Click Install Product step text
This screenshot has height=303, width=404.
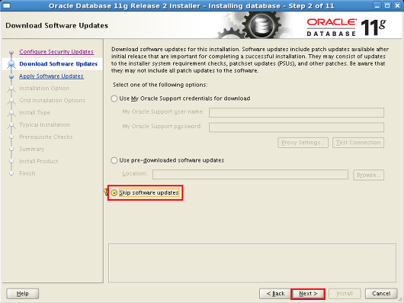tap(39, 161)
